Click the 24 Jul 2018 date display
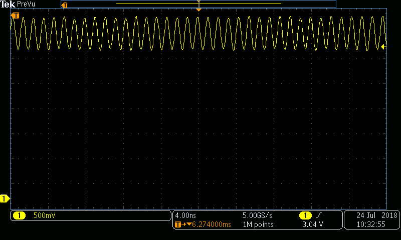401x240 pixels. [376, 215]
